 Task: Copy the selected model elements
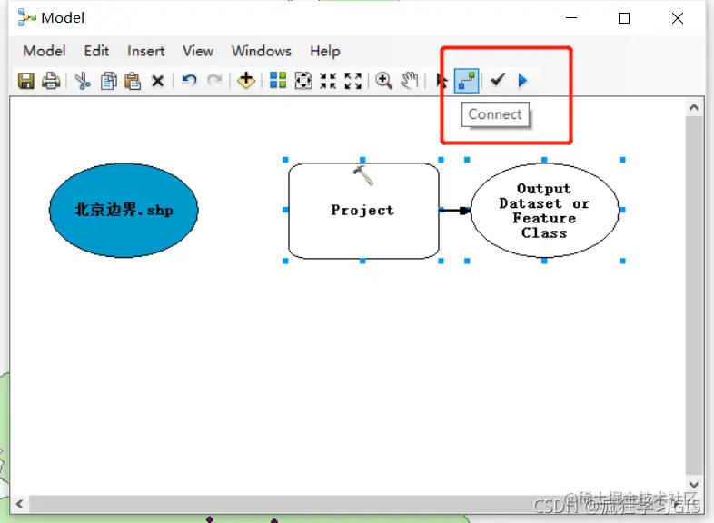point(108,81)
